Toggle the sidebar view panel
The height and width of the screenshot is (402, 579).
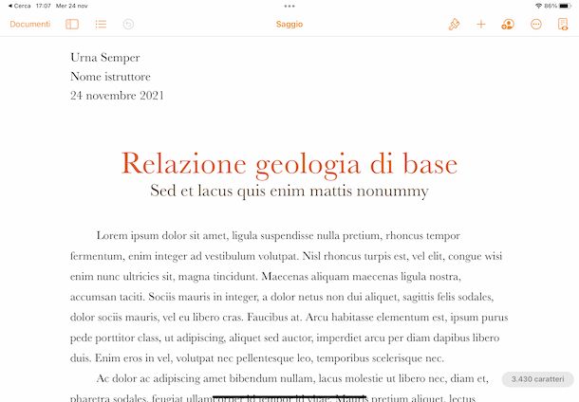coord(72,25)
